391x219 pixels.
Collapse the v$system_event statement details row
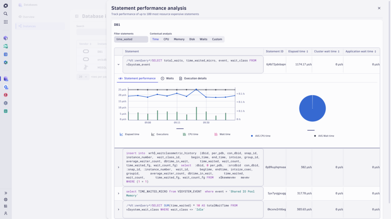click(x=118, y=64)
